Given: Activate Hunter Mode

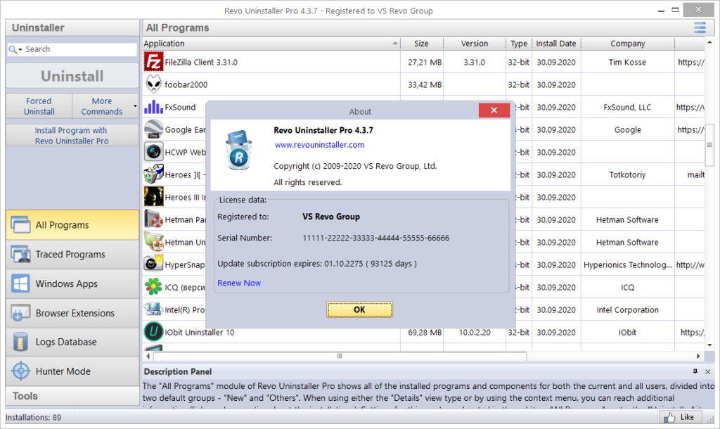Looking at the screenshot, I should pos(72,371).
